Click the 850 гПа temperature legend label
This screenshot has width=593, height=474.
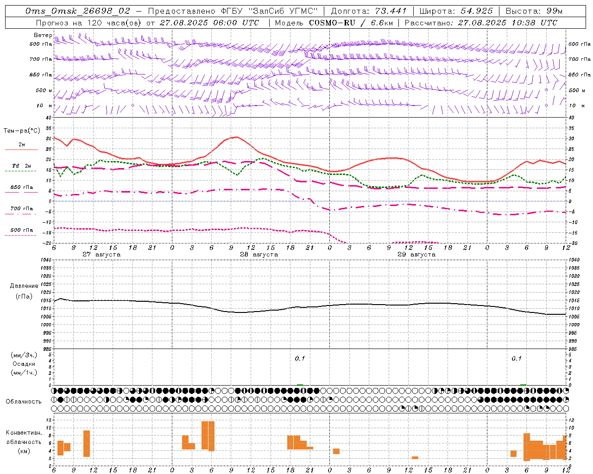(22, 187)
